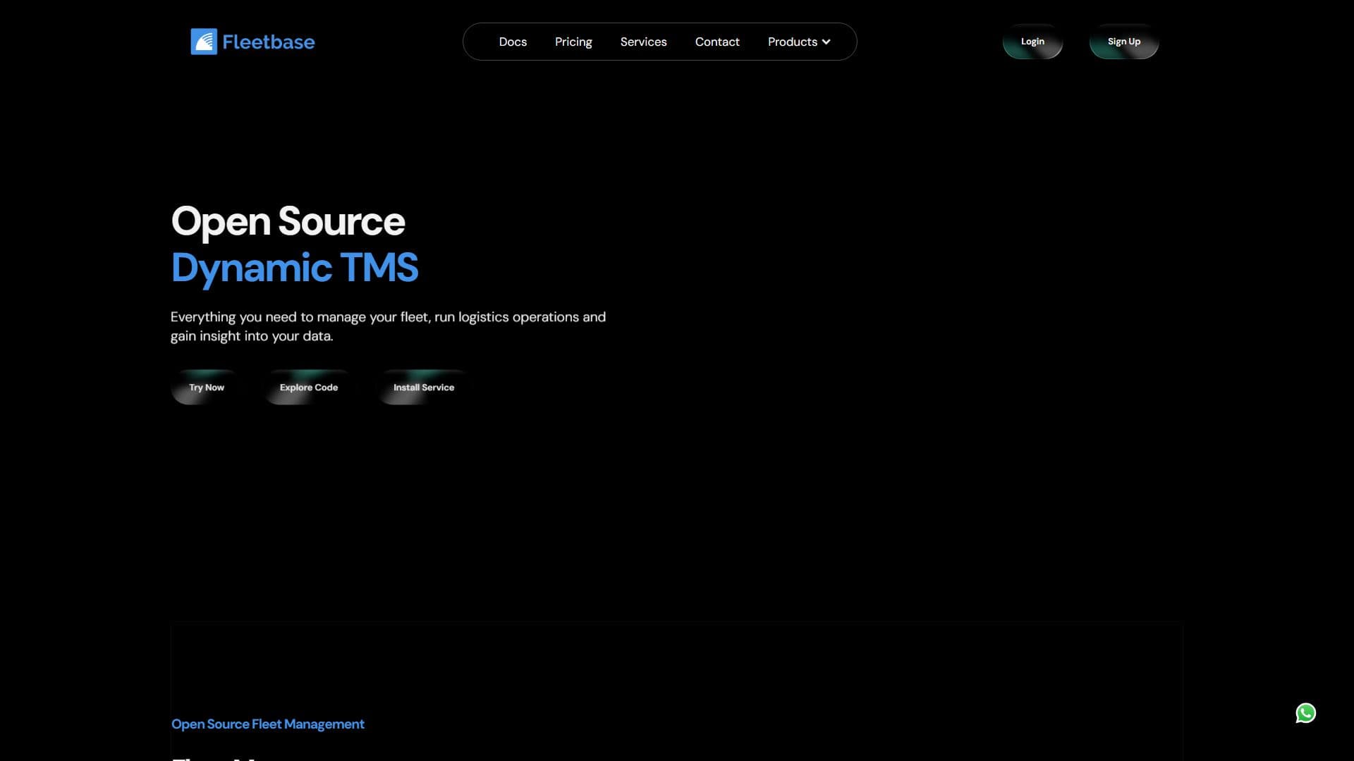Click the Fleetbase wordmark text
The image size is (1354, 761).
[x=269, y=42]
